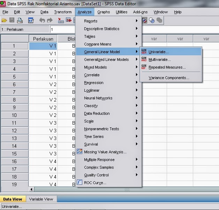Image resolution: width=219 pixels, height=210 pixels.
Task: Open Quality Control submenu
Action: (x=108, y=175)
